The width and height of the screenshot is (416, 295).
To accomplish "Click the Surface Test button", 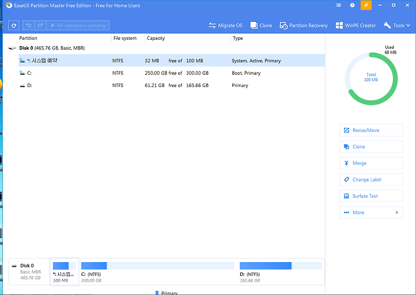I will [x=371, y=196].
